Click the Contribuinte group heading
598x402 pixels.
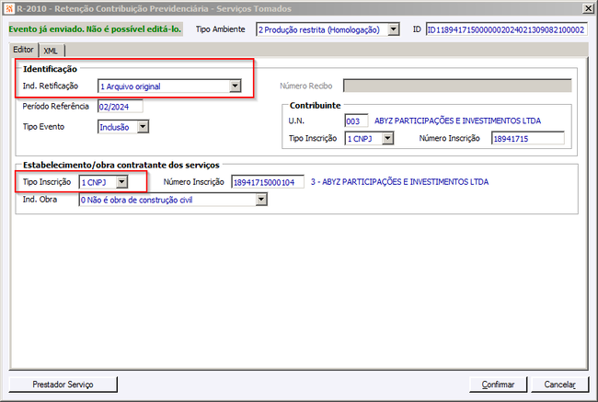tap(315, 106)
